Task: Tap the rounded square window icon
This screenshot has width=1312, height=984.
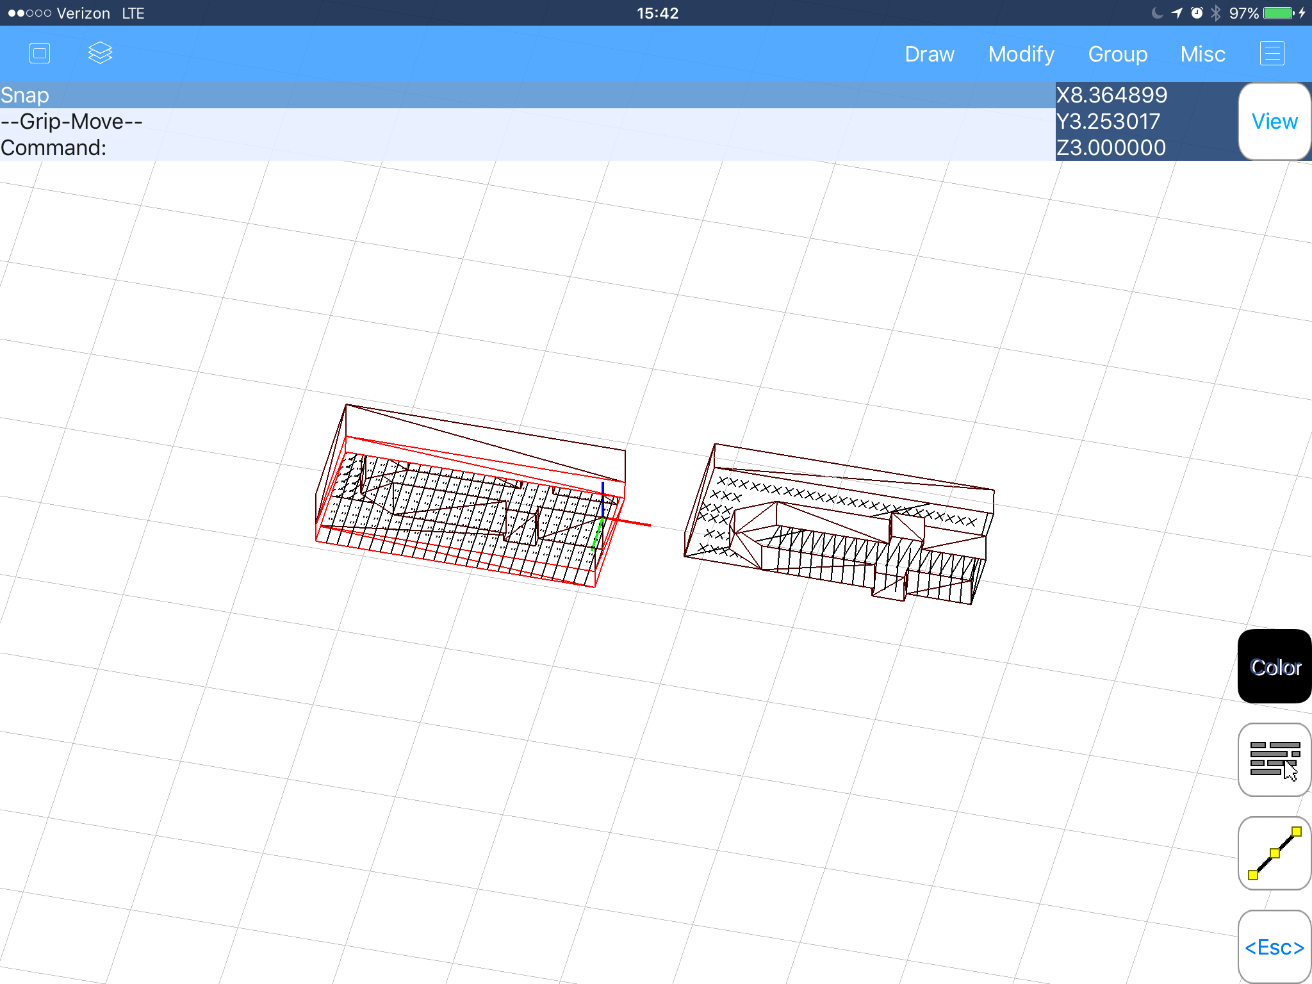Action: click(x=40, y=53)
